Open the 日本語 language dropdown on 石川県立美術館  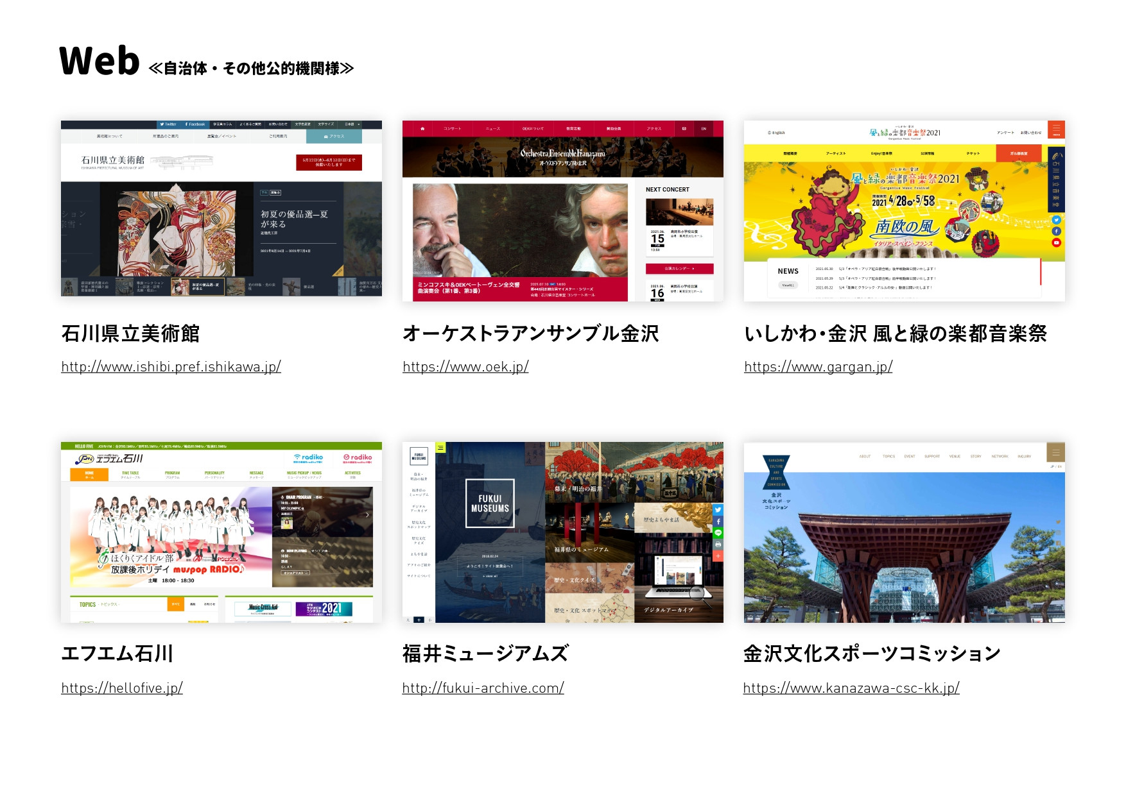pos(351,124)
